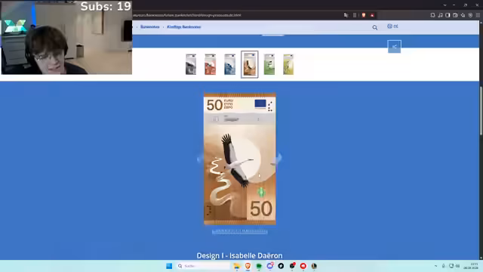Click the share icon button
The image size is (483, 272).
click(x=394, y=47)
